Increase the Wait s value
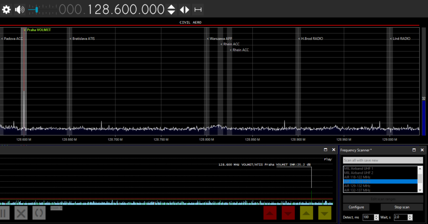The height and width of the screenshot is (224, 428). (410, 216)
